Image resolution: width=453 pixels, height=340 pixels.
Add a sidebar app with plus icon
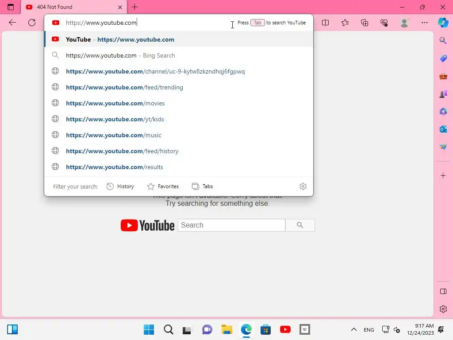[443, 175]
